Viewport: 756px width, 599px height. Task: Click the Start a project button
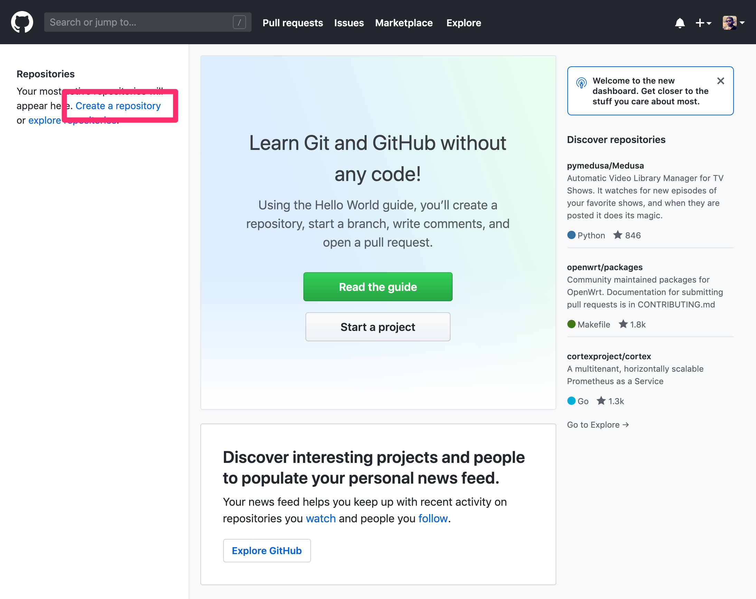click(x=378, y=327)
